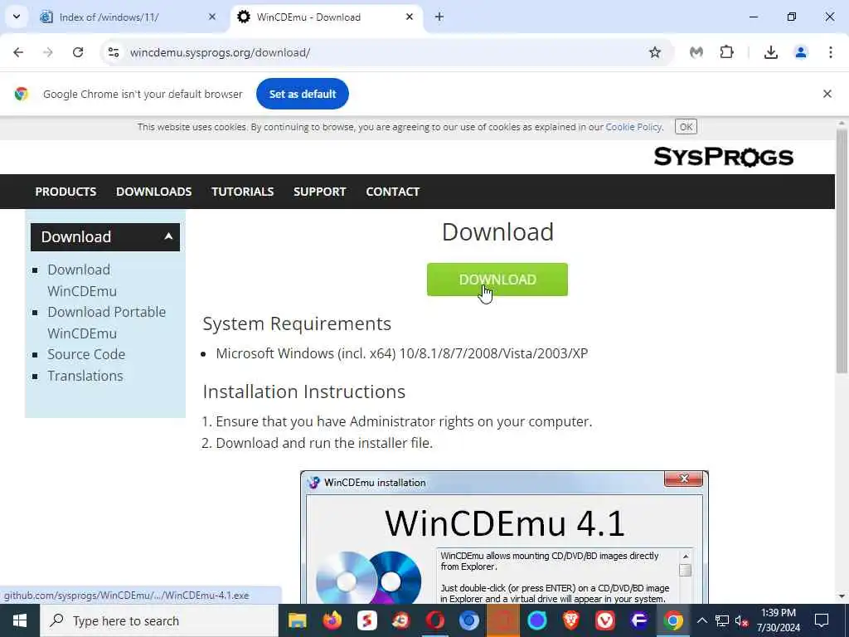
Task: Open the white S app taskbar icon
Action: coord(366,620)
